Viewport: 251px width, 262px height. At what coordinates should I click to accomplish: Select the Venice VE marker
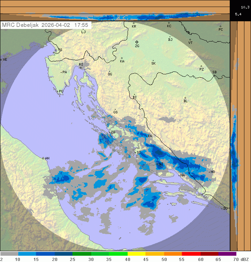[x=1, y=60]
